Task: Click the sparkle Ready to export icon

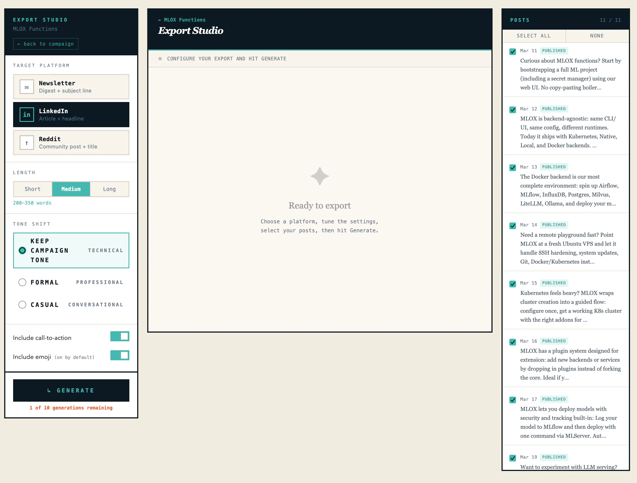Action: 320,176
